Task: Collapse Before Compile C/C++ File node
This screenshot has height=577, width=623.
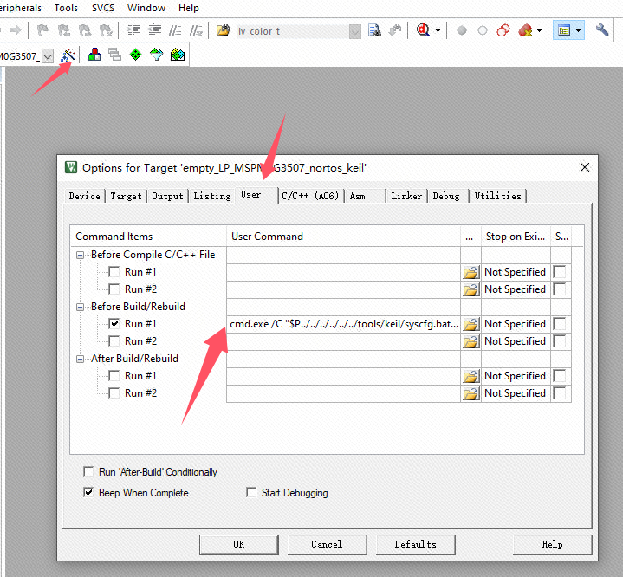Action: 81,255
